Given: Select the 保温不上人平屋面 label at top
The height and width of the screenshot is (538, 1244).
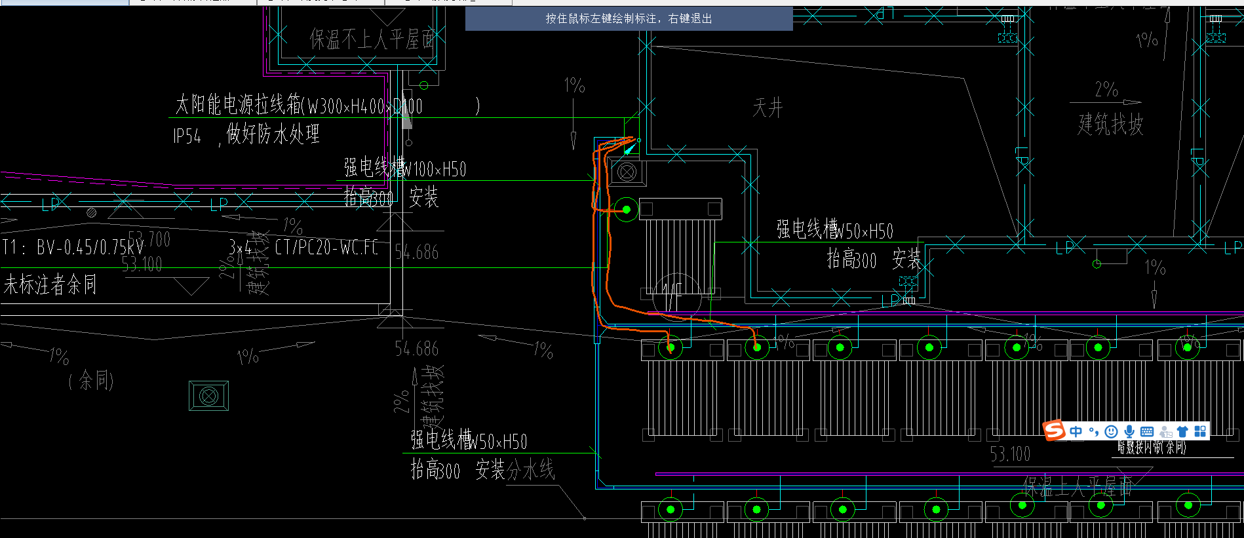Looking at the screenshot, I should pos(372,39).
